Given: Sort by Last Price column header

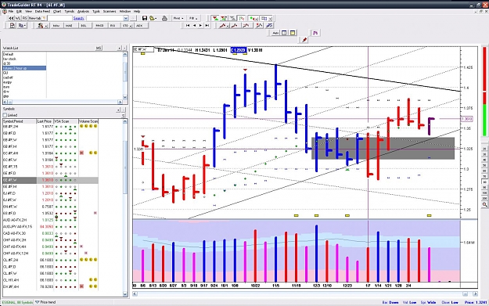Looking at the screenshot, I should click(x=45, y=121).
